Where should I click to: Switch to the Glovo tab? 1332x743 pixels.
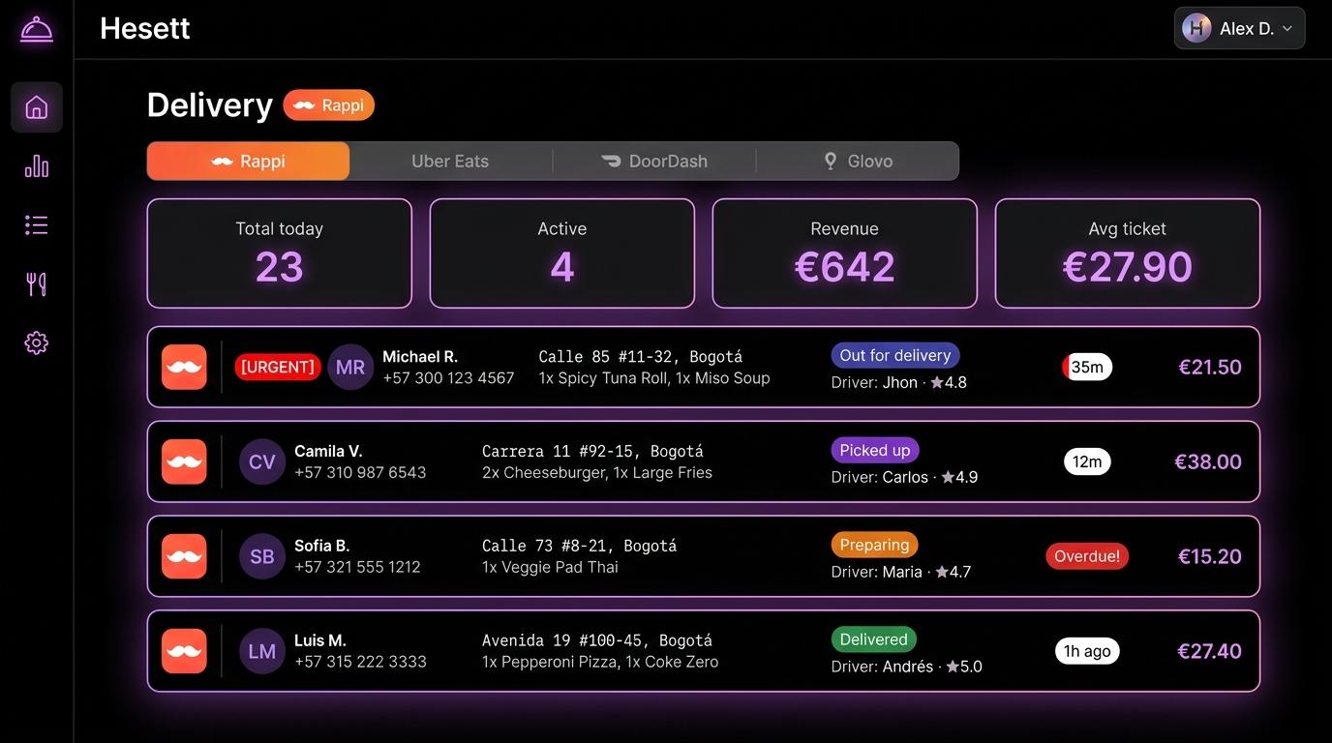[858, 162]
